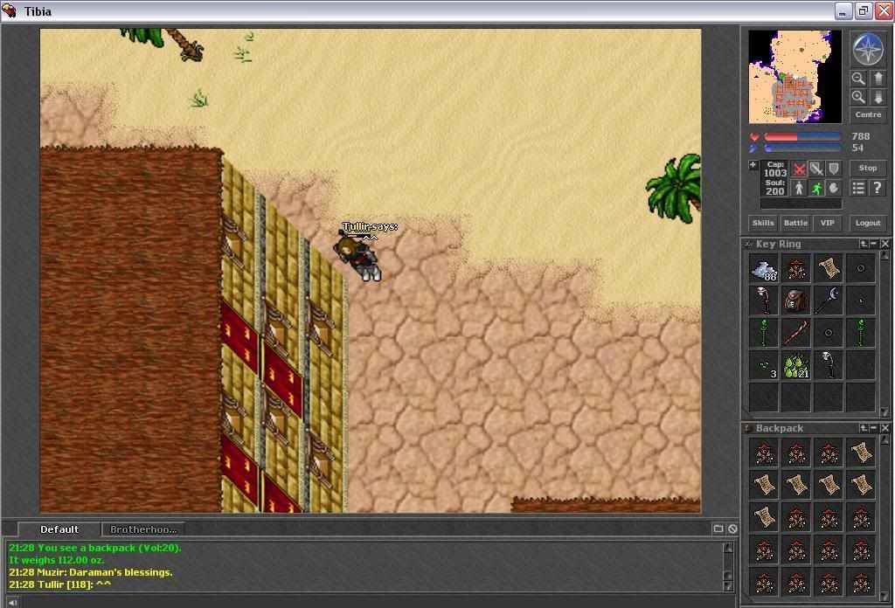
Task: Click the 'You see a backpack (Vol:20).' message
Action: click(x=94, y=548)
